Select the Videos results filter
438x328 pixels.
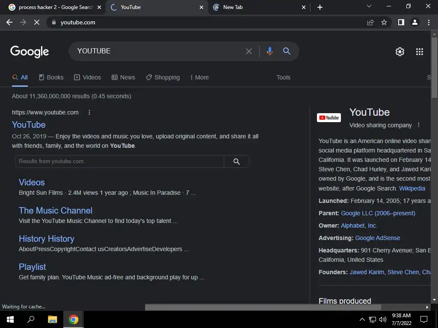(87, 78)
